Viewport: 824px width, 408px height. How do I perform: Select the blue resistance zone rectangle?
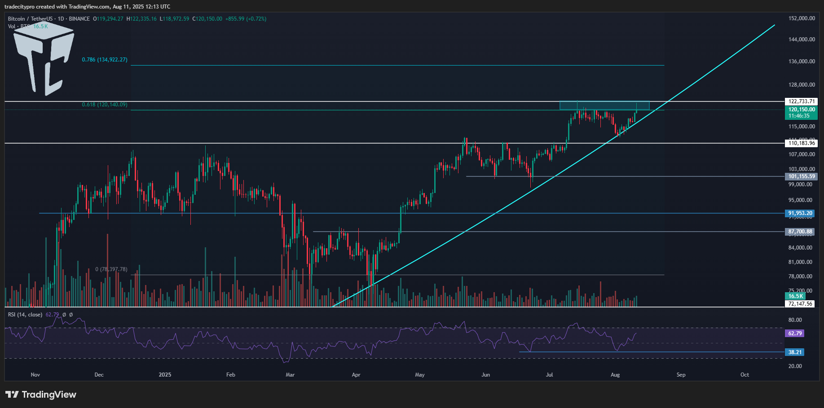(604, 105)
